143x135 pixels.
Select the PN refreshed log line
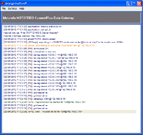pos(34,99)
